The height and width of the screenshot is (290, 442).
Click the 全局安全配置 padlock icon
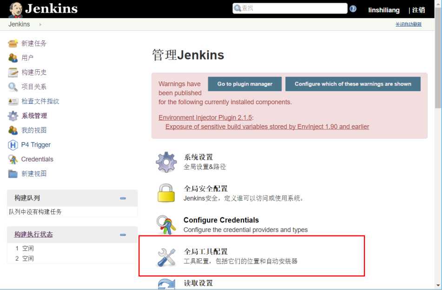(x=166, y=193)
